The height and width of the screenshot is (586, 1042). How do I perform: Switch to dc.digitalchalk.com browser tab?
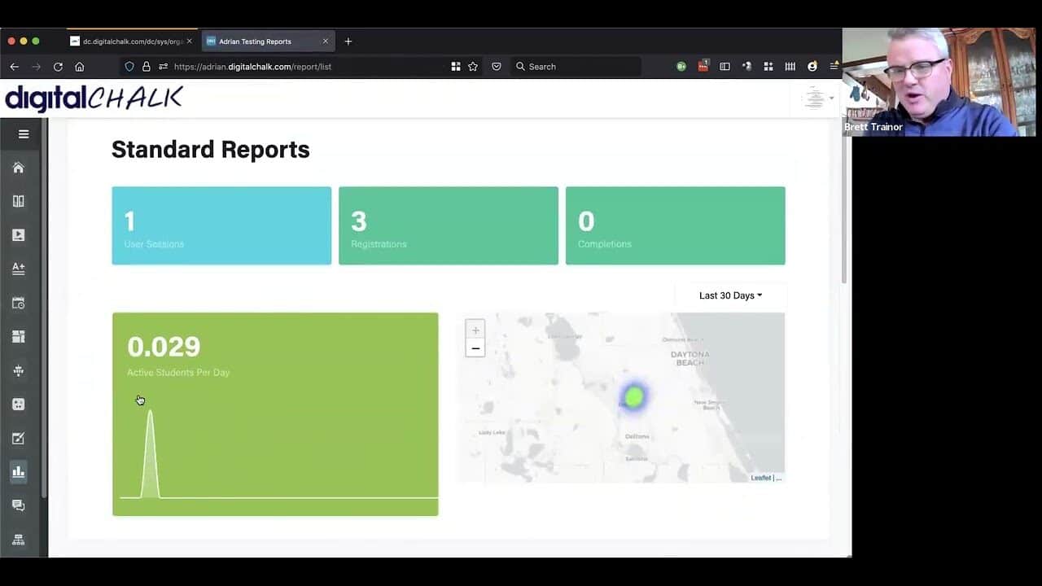[x=131, y=42]
